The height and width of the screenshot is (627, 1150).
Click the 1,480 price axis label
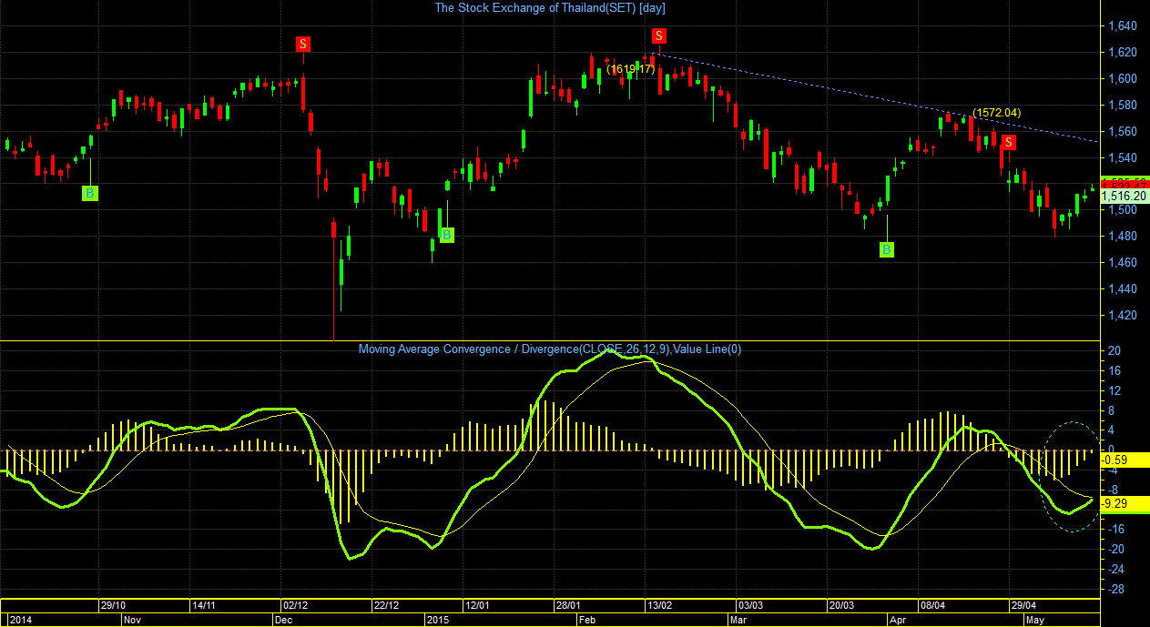tap(1122, 237)
